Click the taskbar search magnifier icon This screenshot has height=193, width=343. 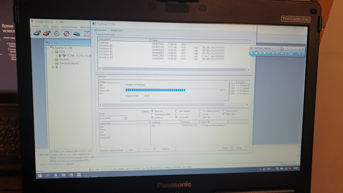click(x=48, y=175)
